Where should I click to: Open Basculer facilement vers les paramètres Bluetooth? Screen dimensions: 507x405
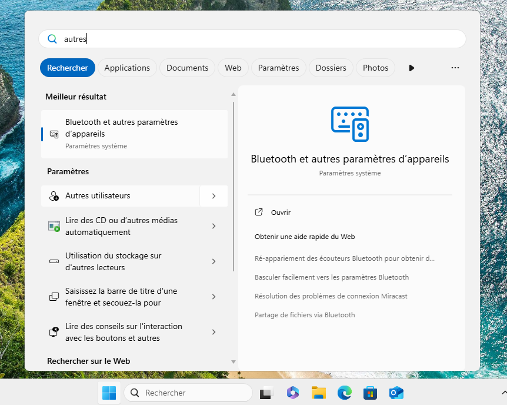click(331, 277)
